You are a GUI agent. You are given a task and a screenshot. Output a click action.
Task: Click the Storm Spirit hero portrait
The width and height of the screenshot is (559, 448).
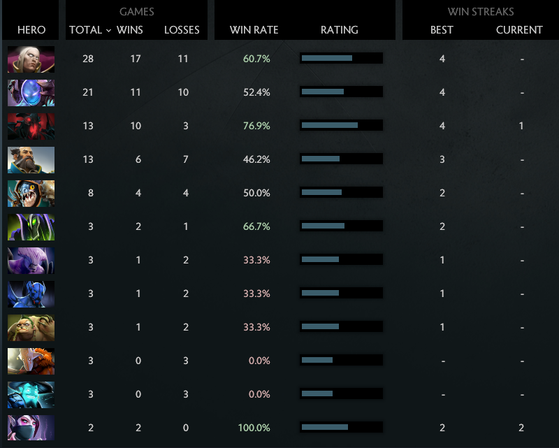[31, 394]
